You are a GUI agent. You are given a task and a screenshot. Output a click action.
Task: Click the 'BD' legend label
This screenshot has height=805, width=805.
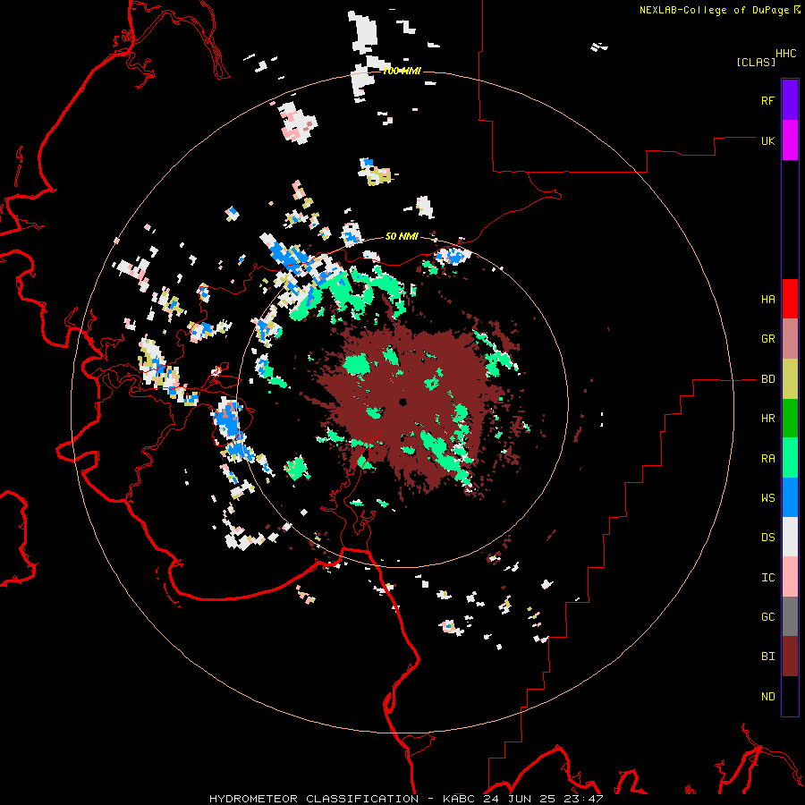(x=767, y=379)
